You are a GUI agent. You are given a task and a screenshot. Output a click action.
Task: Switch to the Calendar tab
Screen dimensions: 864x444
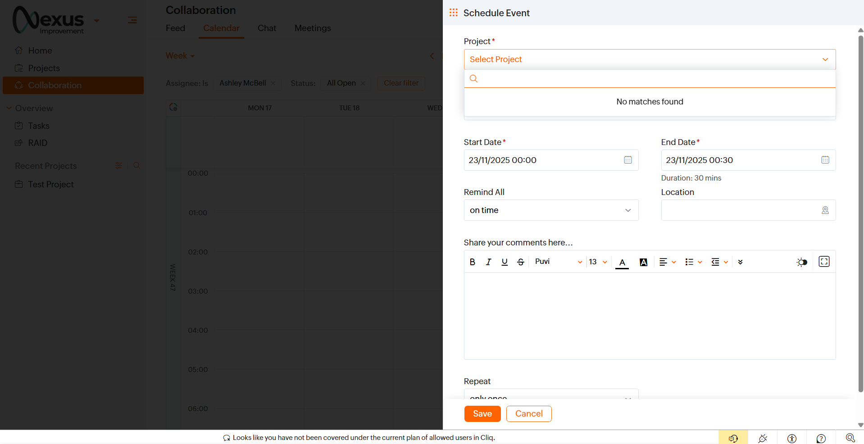click(x=221, y=28)
